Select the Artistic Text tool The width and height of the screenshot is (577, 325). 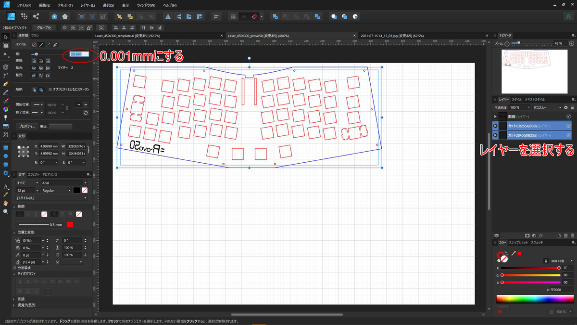[6, 186]
